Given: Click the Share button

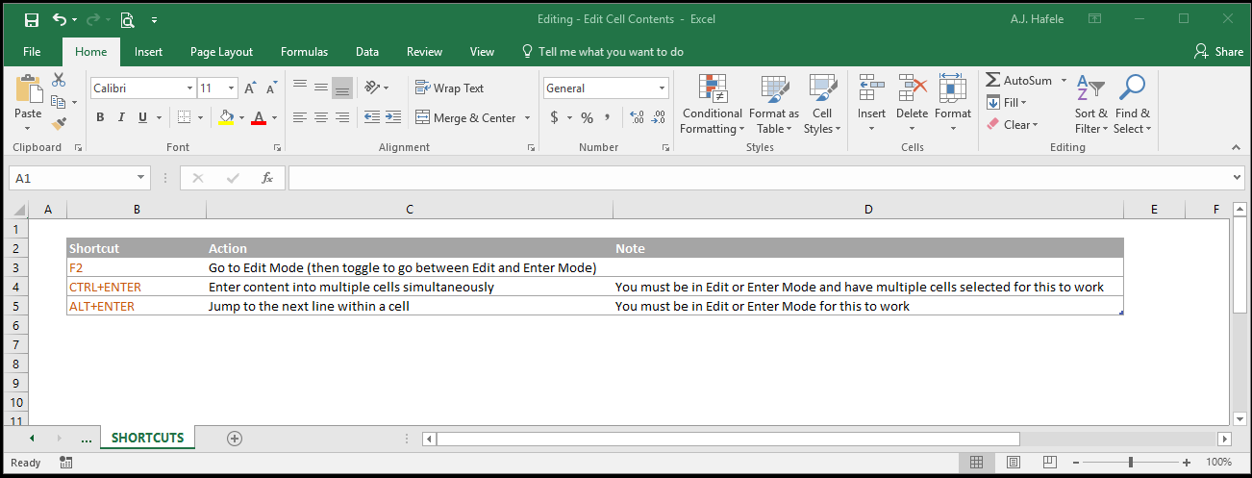Looking at the screenshot, I should tap(1218, 52).
